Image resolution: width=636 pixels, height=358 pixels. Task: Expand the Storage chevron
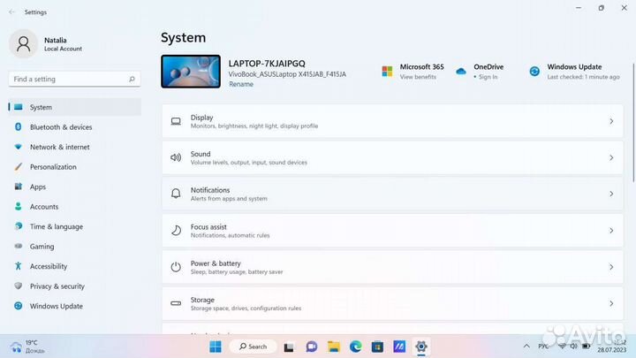[x=611, y=303]
